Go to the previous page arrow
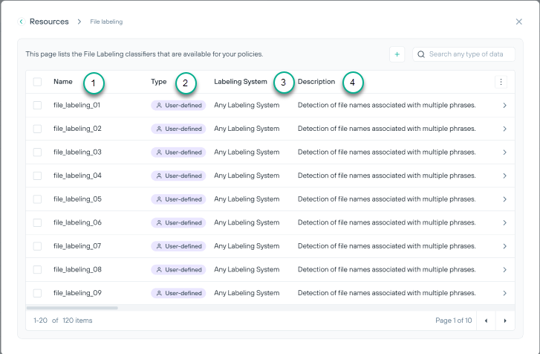540x354 pixels. (486, 321)
